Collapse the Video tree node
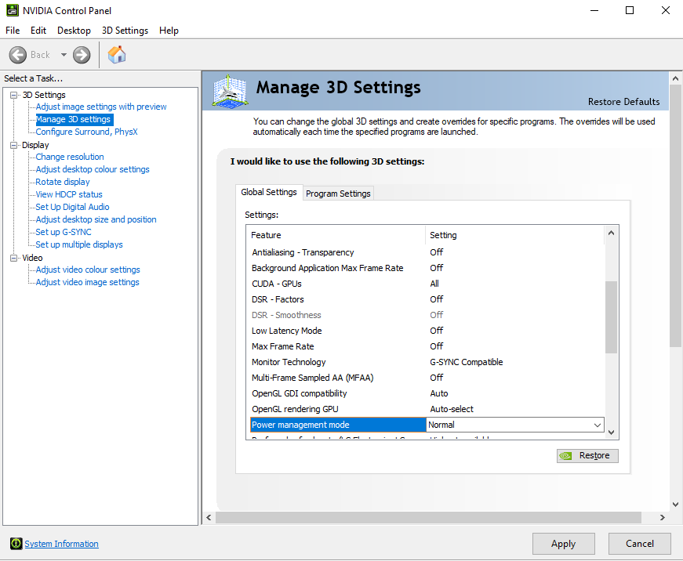Image resolution: width=683 pixels, height=561 pixels. [x=14, y=258]
